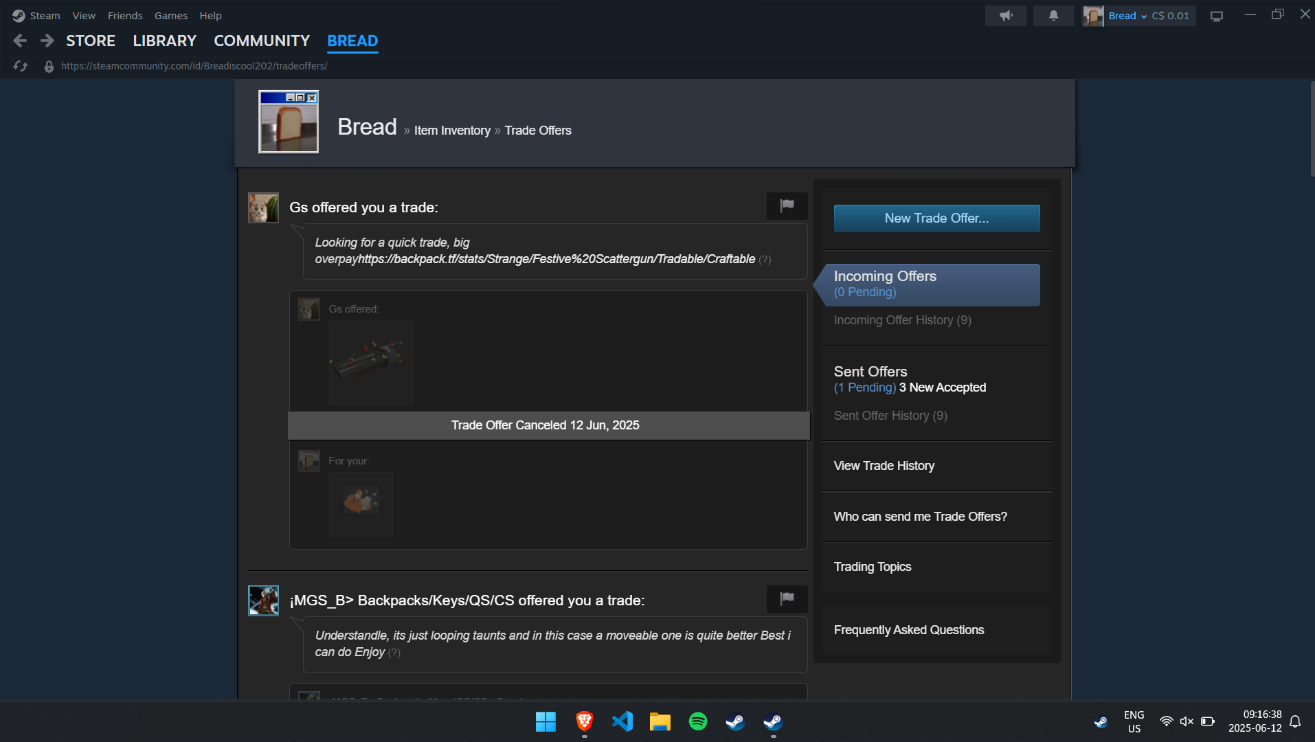The height and width of the screenshot is (742, 1315).
Task: Expand the Bread account dropdown
Action: [x=1127, y=16]
